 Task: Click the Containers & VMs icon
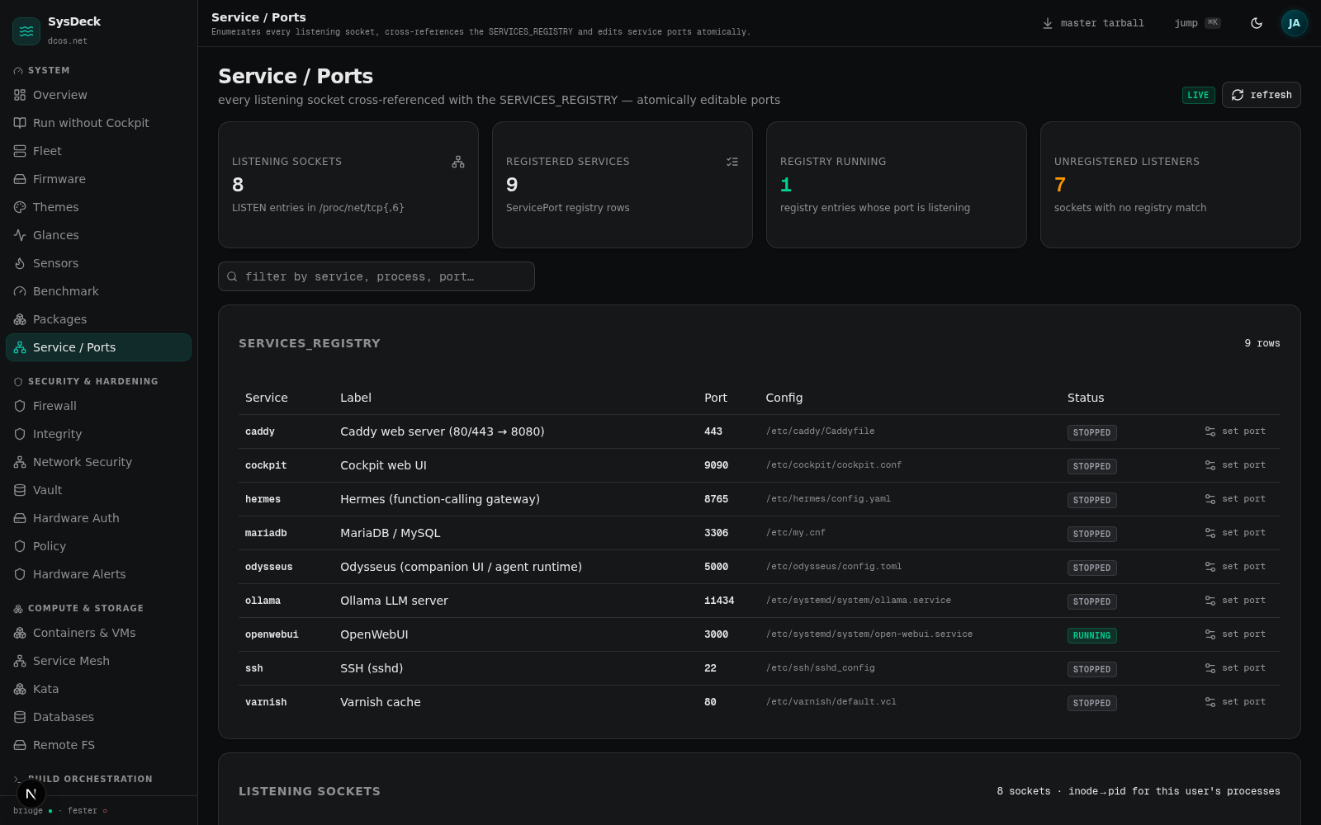coord(20,633)
